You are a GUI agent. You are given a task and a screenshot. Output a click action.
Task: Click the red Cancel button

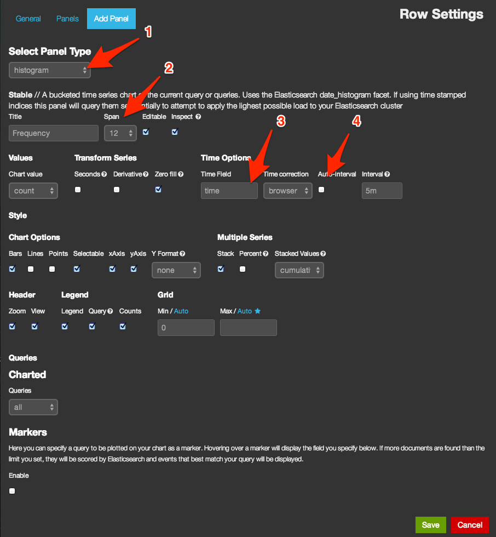point(470,525)
